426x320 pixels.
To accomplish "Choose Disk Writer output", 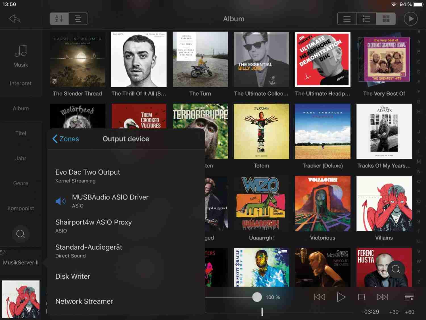I will [126, 276].
